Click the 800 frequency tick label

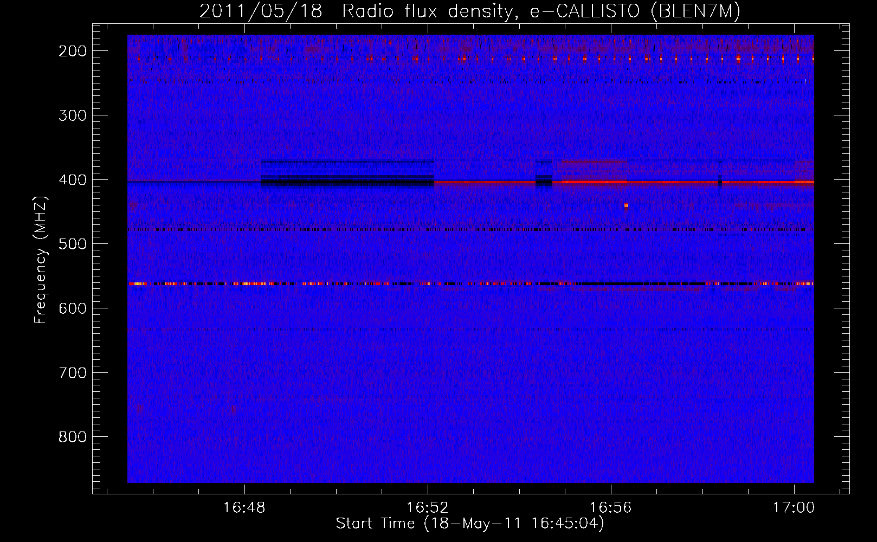click(72, 437)
